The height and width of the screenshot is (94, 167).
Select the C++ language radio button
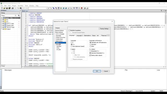click(x=71, y=44)
